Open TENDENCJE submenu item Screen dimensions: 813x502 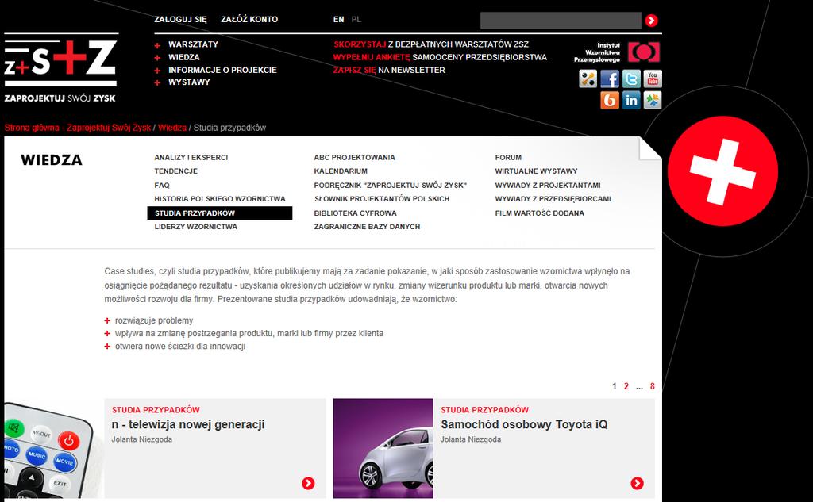click(175, 171)
